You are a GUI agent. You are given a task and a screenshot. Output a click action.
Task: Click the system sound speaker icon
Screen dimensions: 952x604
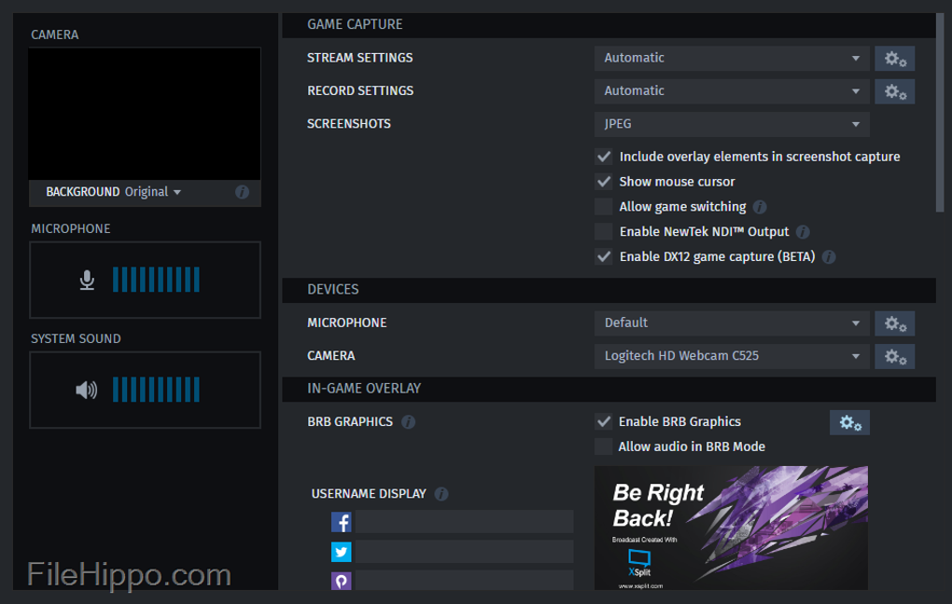87,390
